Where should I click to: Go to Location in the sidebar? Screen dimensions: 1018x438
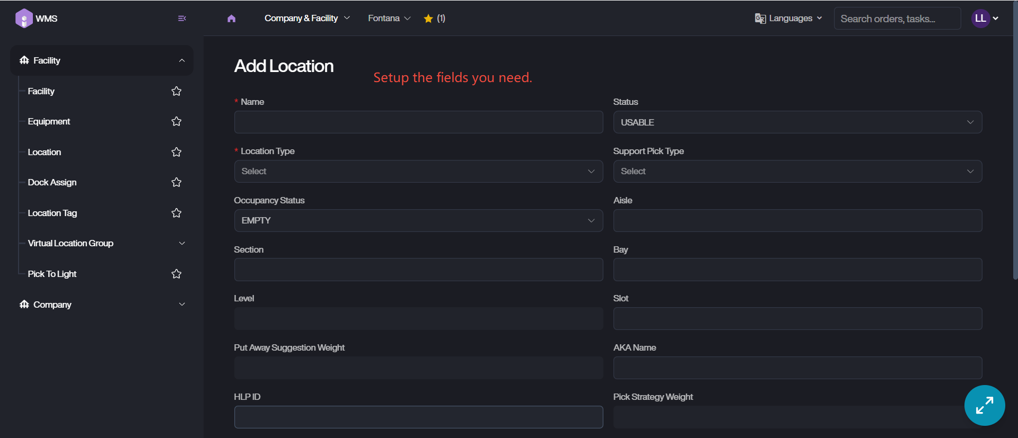click(45, 152)
